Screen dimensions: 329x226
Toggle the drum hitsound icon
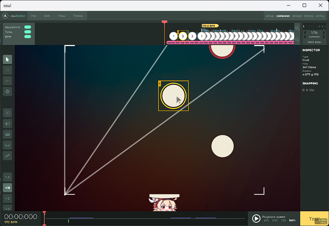tap(7, 134)
